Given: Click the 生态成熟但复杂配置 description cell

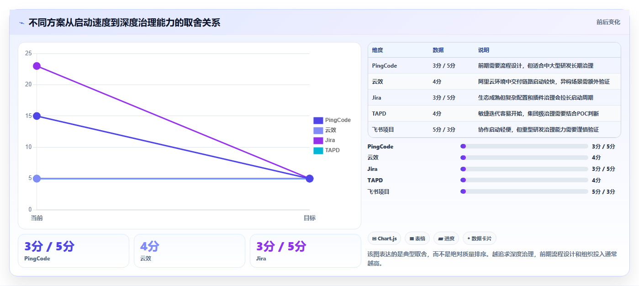Looking at the screenshot, I should (536, 98).
